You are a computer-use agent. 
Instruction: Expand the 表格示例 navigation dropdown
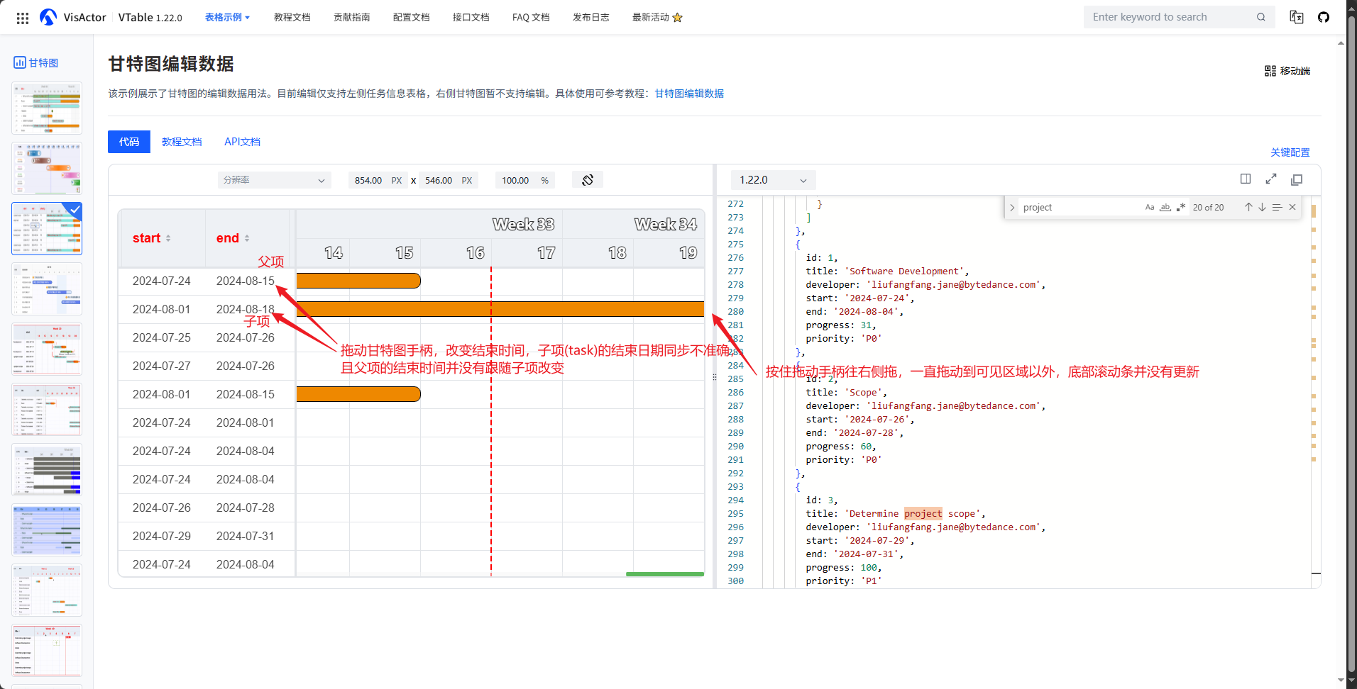(227, 17)
